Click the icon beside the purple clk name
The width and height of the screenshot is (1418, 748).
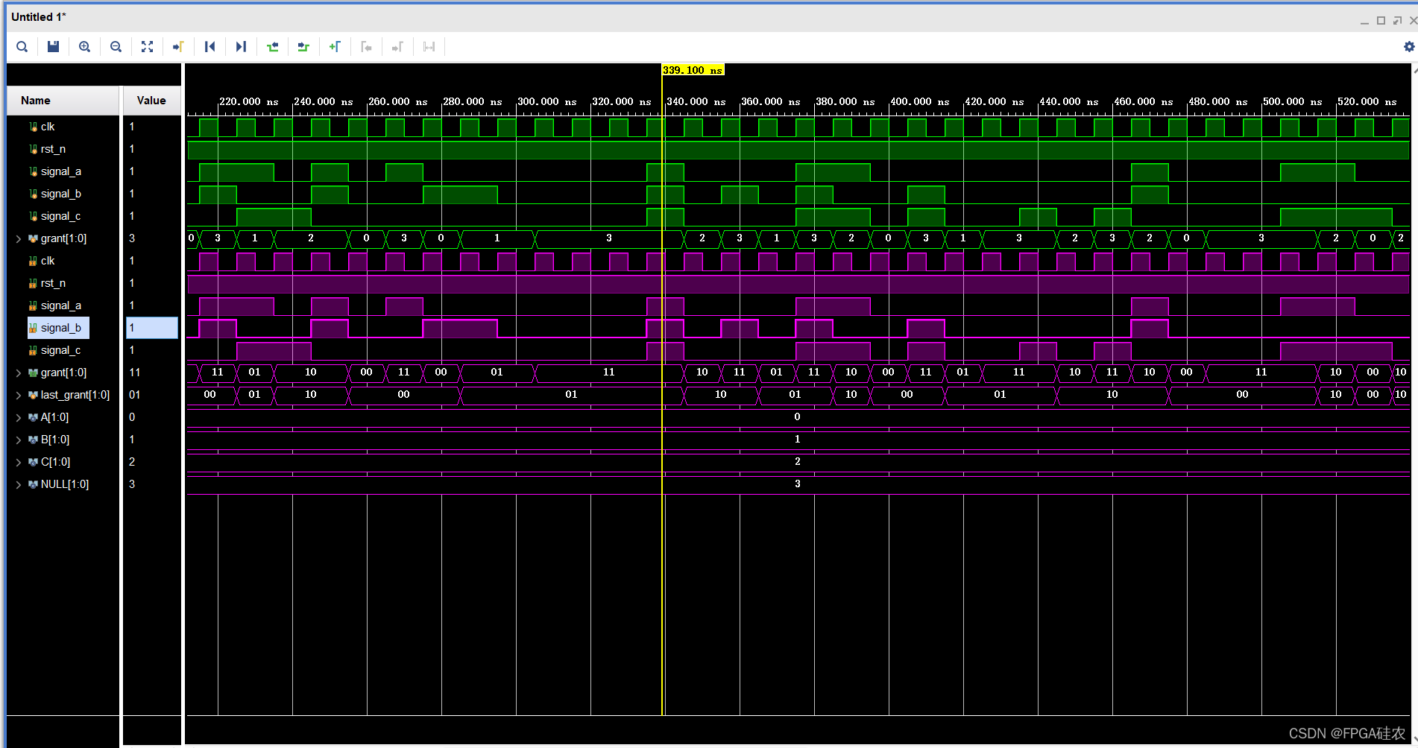pos(33,261)
